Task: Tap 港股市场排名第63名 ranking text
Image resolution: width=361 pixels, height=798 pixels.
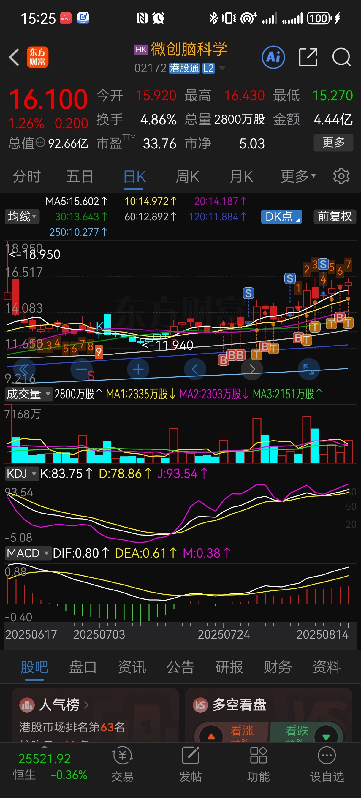Action: [x=72, y=727]
